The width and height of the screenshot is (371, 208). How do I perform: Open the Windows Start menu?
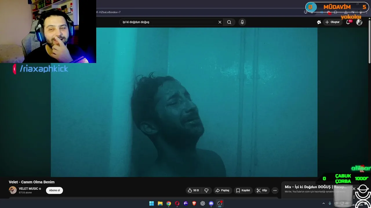(152, 203)
